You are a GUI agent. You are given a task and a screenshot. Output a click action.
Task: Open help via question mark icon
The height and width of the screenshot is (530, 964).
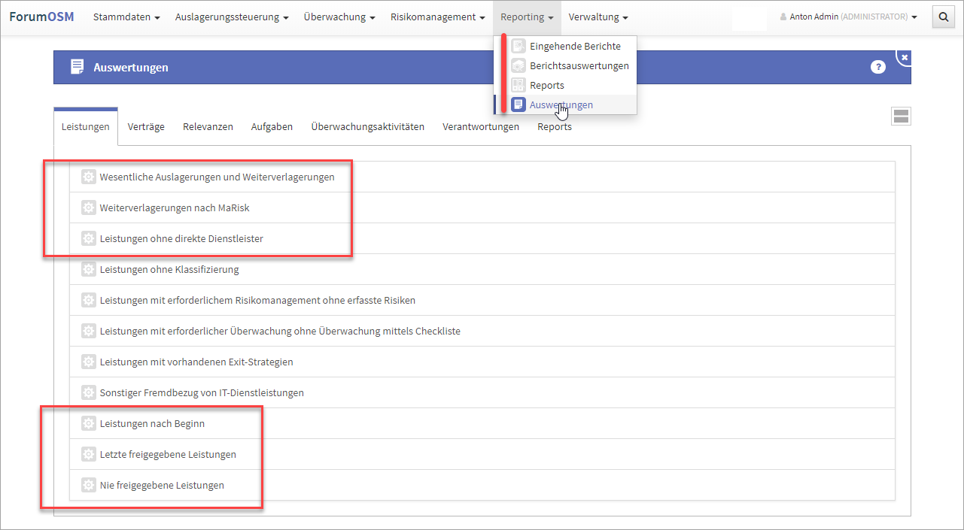tap(877, 67)
